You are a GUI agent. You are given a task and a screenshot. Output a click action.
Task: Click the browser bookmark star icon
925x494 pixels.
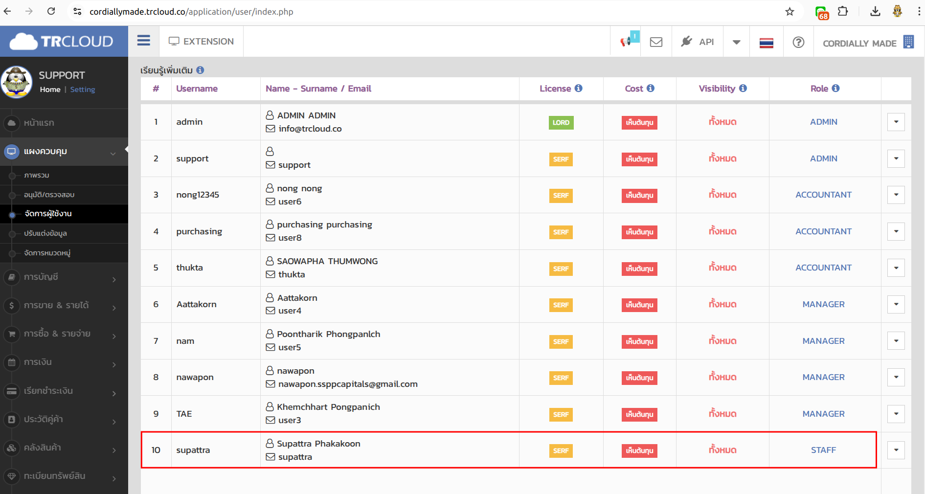click(790, 11)
